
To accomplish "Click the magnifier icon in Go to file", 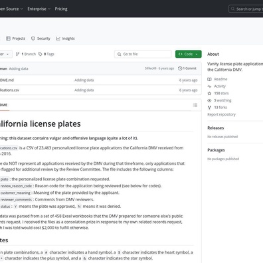I will click(x=119, y=54).
